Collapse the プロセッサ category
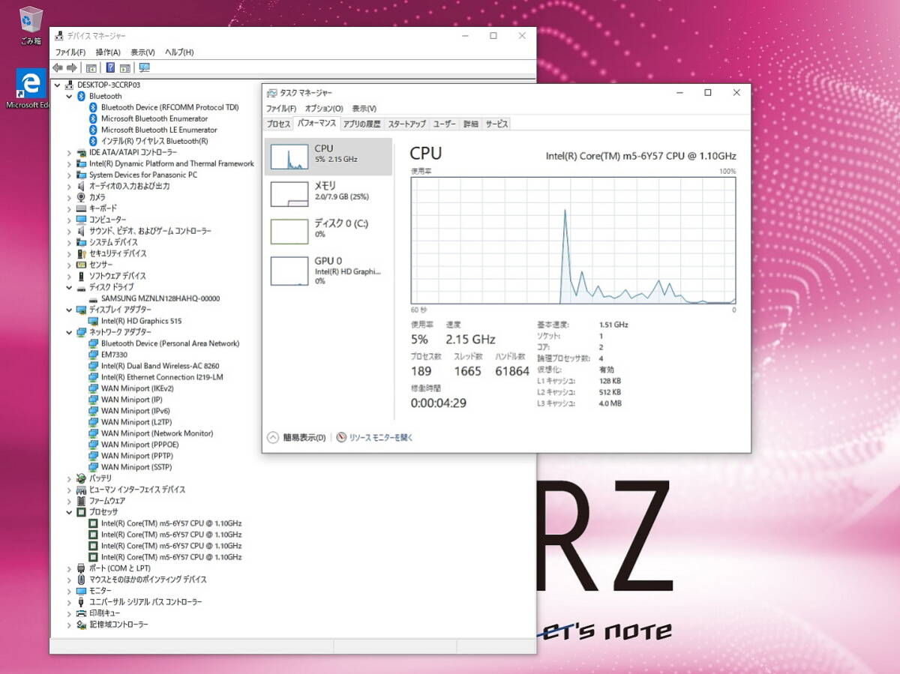 tap(70, 512)
